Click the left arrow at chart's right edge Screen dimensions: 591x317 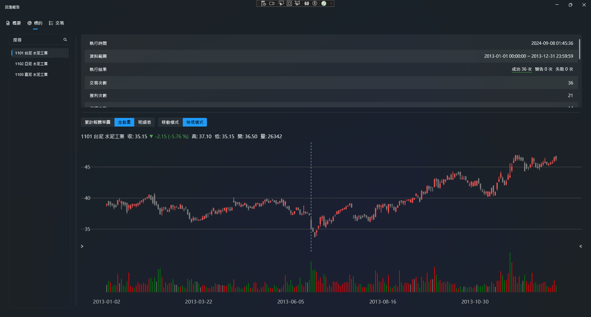point(581,246)
